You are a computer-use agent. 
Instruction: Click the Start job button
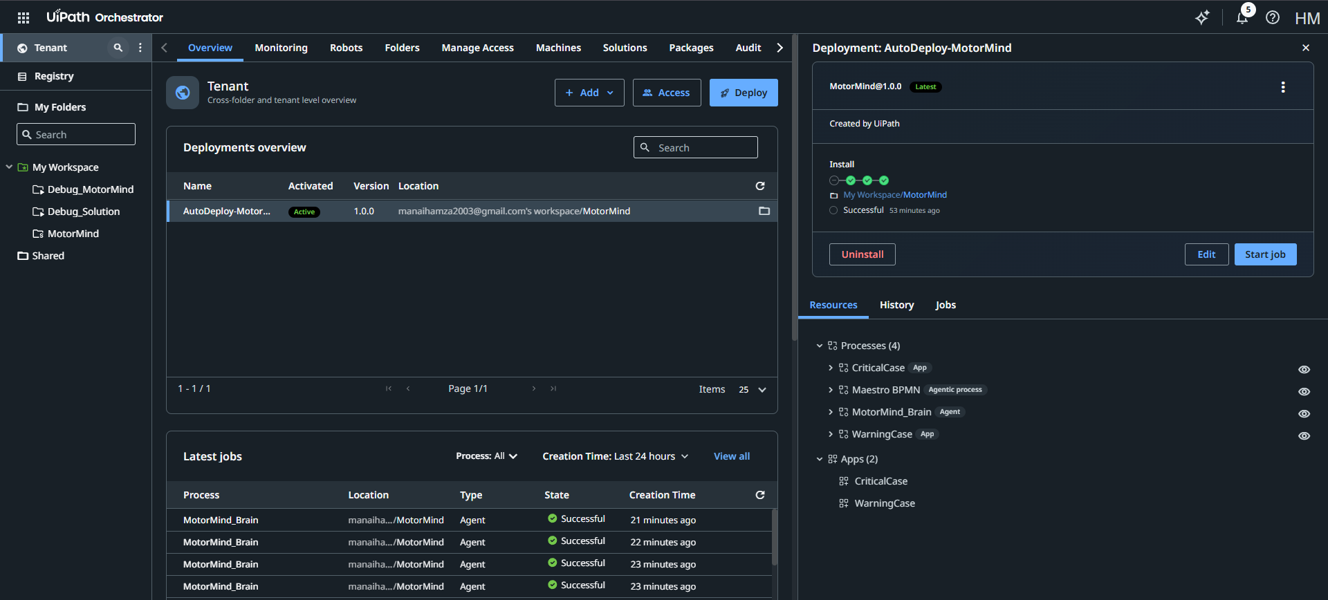coord(1265,254)
